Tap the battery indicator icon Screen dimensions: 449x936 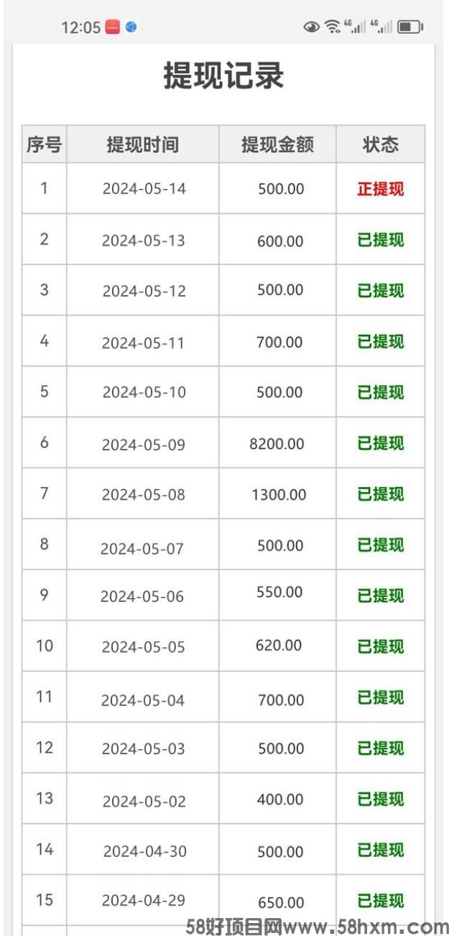tap(409, 27)
